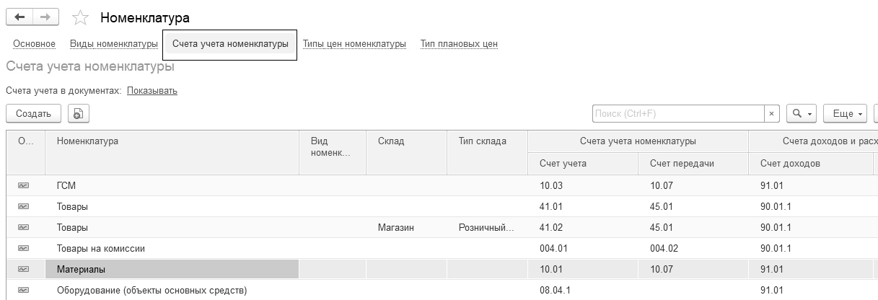This screenshot has width=878, height=300.
Task: Click the row icon for Товары на комиссии
Action: click(23, 248)
